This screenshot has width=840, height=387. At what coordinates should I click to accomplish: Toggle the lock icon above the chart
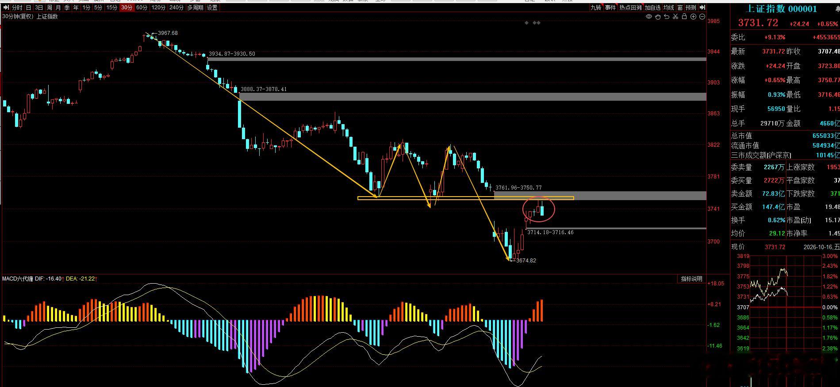[684, 16]
